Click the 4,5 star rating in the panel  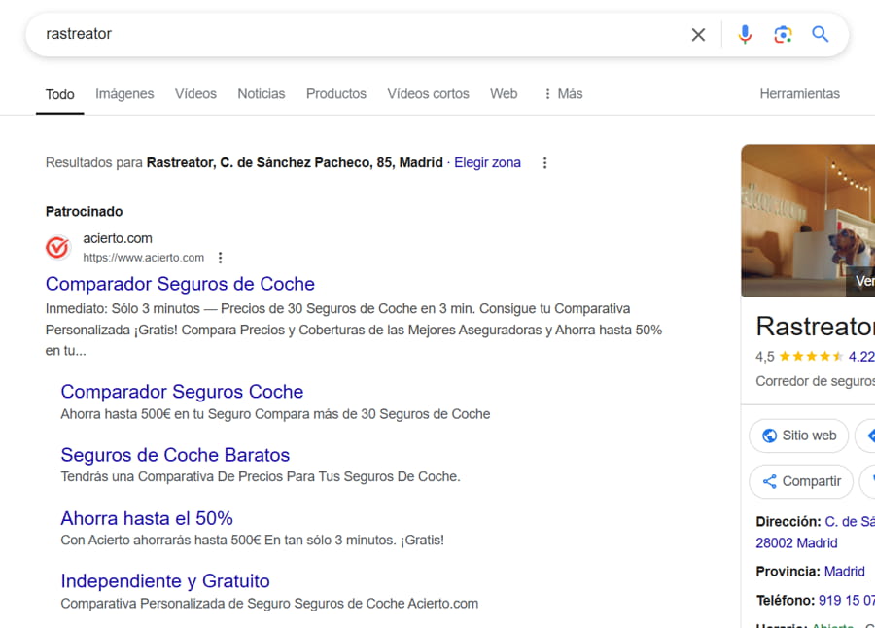tap(799, 356)
